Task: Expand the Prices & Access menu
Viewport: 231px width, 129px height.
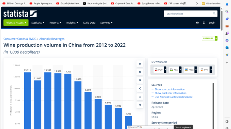Action: [x=16, y=23]
